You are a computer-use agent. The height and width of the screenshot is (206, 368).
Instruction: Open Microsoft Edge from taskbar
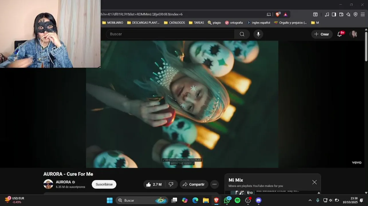click(x=195, y=200)
